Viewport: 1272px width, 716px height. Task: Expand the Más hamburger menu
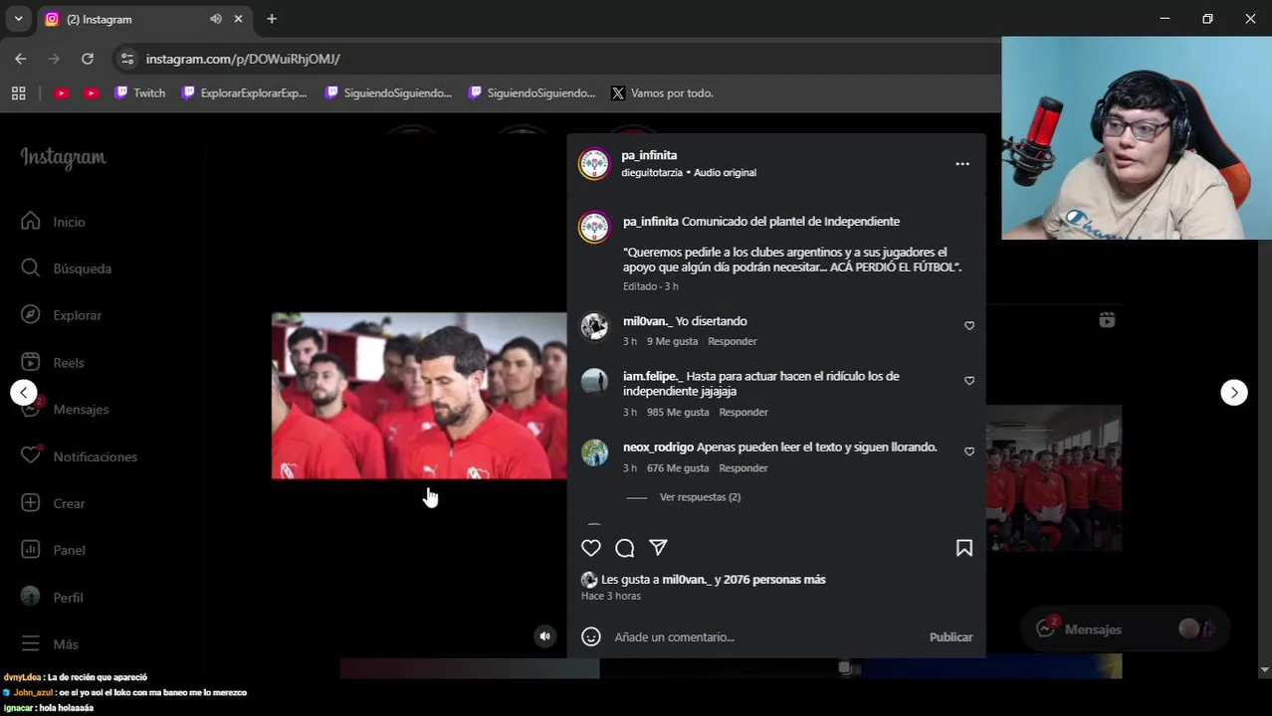coord(50,644)
